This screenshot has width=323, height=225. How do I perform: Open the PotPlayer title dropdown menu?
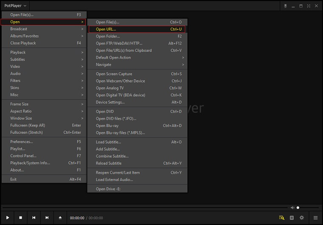point(15,6)
